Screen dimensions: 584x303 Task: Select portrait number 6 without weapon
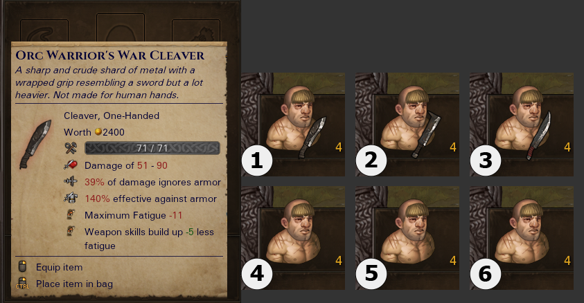click(522, 238)
